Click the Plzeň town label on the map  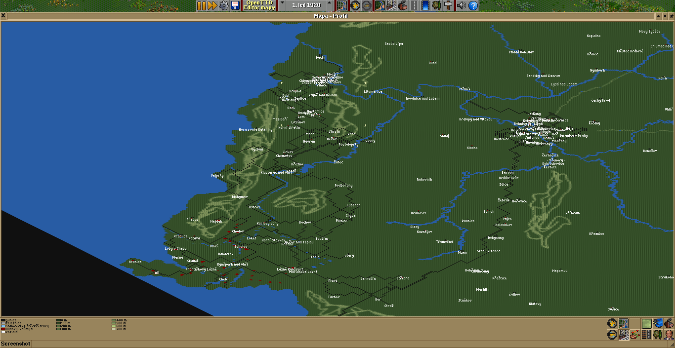point(462,252)
